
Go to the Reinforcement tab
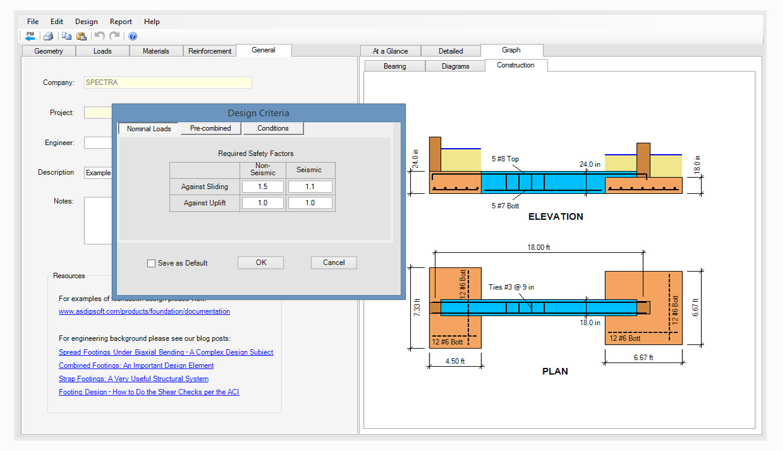[x=210, y=51]
